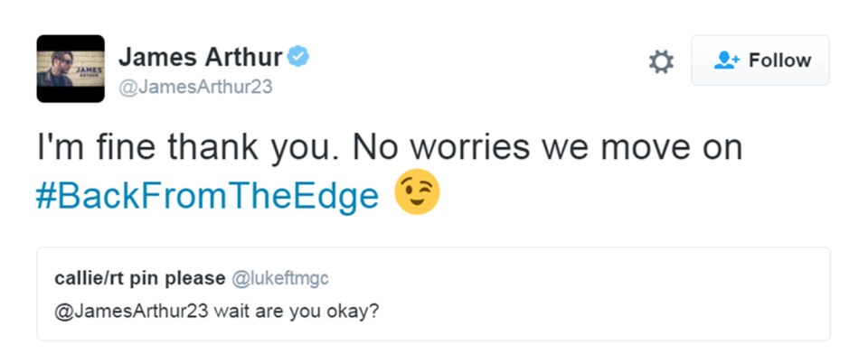Click the callie/rt pin please username
Screen dimensions: 868x354
139,279
